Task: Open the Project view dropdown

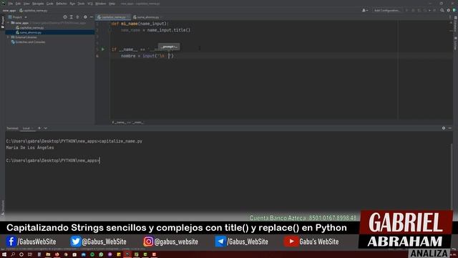Action: click(17, 17)
